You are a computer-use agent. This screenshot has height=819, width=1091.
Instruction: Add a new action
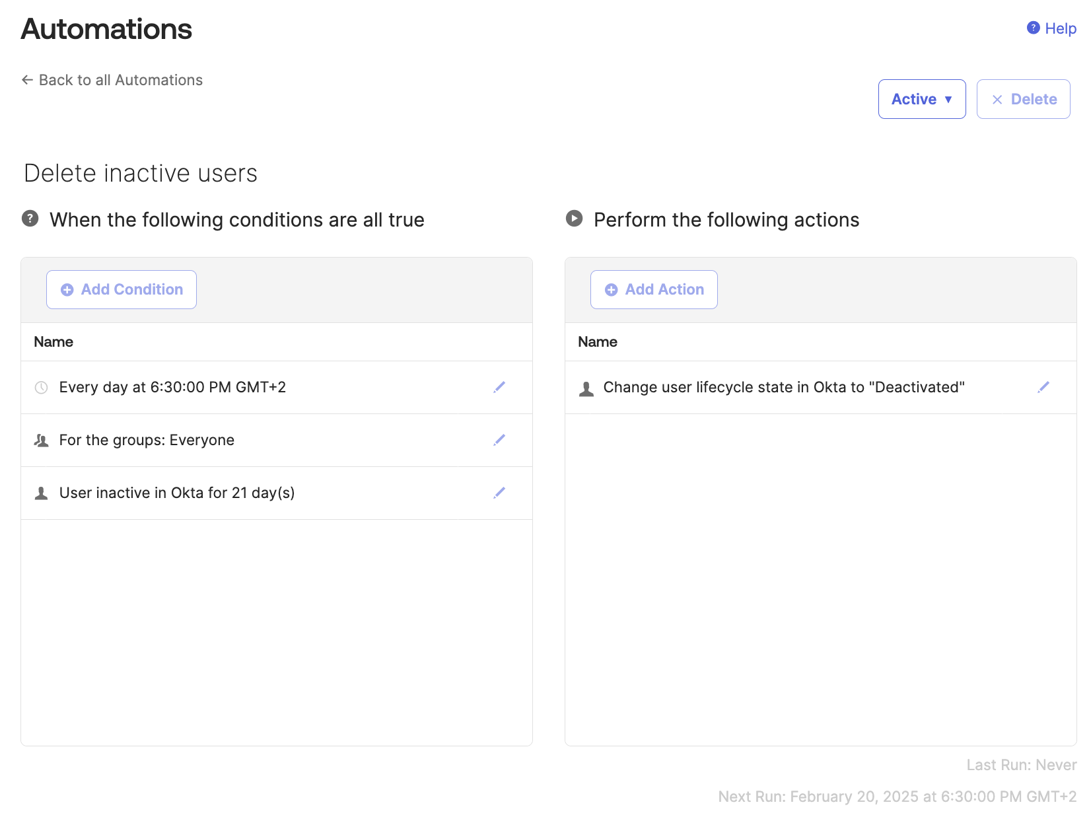(x=654, y=289)
